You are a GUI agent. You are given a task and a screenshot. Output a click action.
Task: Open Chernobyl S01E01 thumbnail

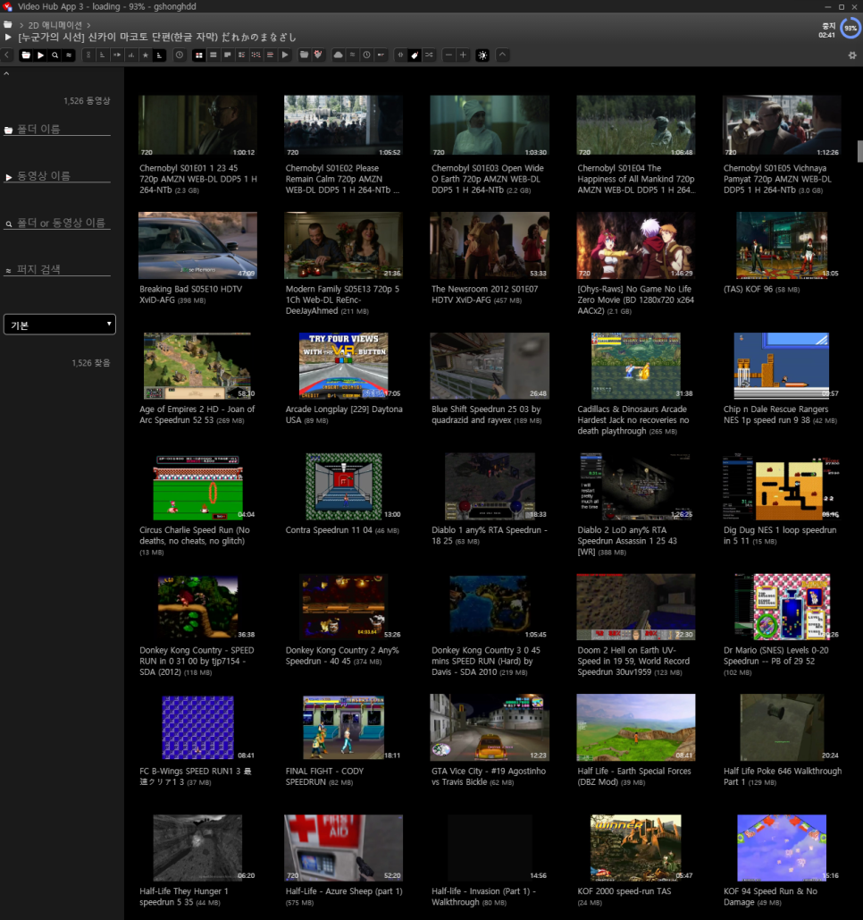click(197, 125)
